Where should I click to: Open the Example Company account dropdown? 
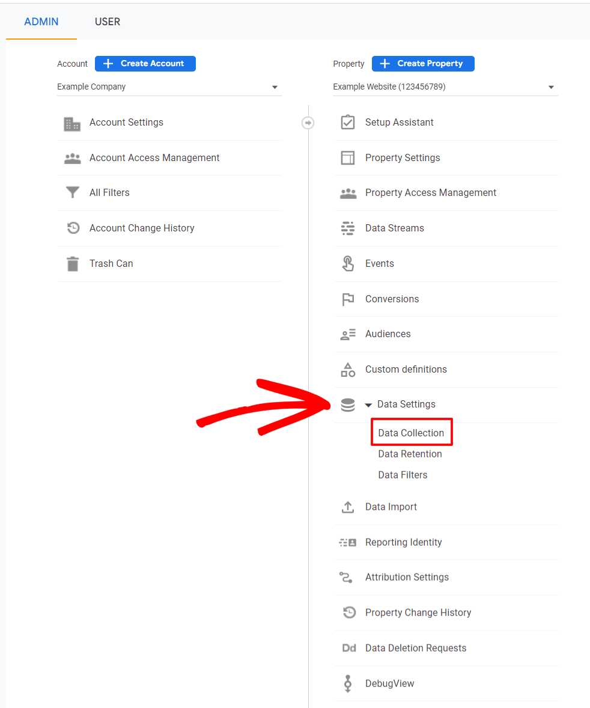275,87
